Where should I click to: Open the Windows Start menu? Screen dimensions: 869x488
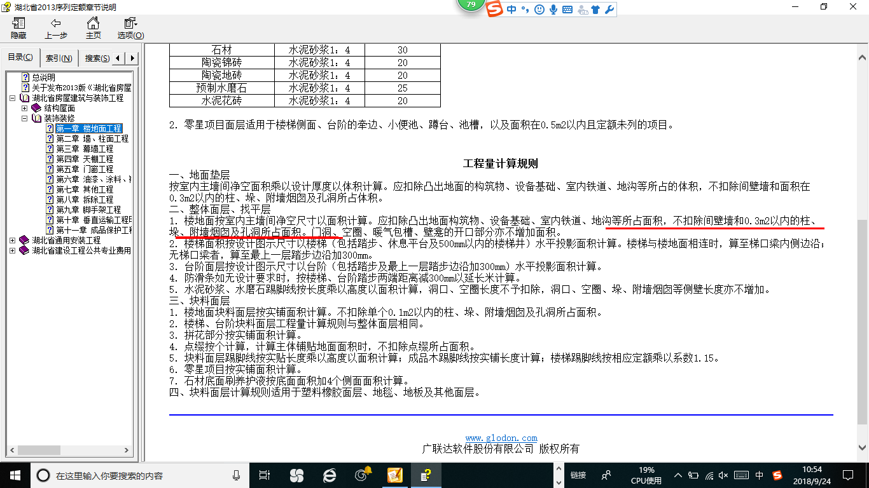click(15, 475)
